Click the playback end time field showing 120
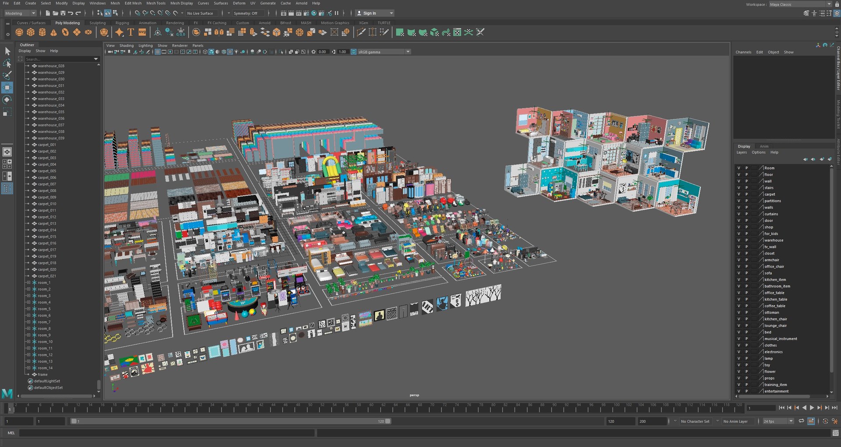Image resolution: width=841 pixels, height=447 pixels. pyautogui.click(x=620, y=421)
